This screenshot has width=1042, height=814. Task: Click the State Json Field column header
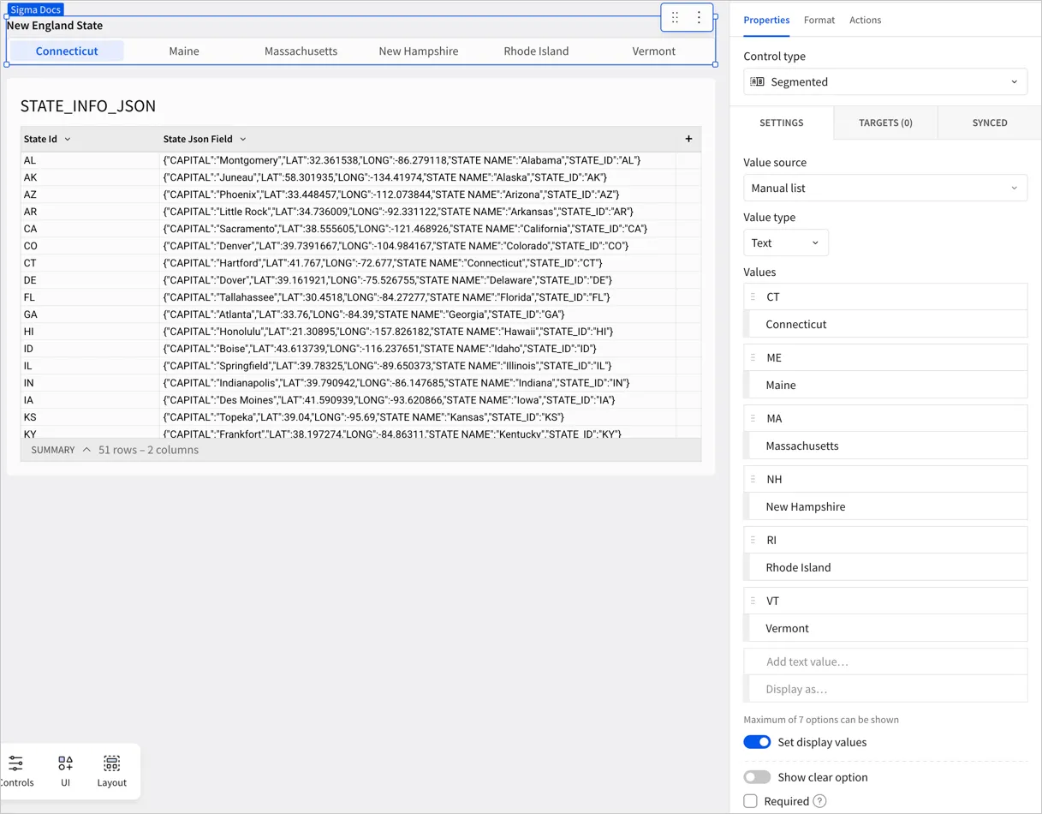click(x=418, y=139)
